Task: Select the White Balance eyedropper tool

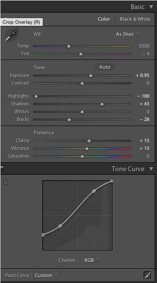Action: click(x=11, y=35)
